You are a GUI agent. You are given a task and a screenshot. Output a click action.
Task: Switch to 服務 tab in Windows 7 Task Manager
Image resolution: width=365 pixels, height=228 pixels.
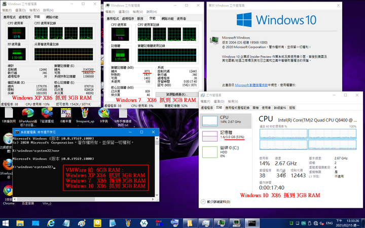point(140,19)
